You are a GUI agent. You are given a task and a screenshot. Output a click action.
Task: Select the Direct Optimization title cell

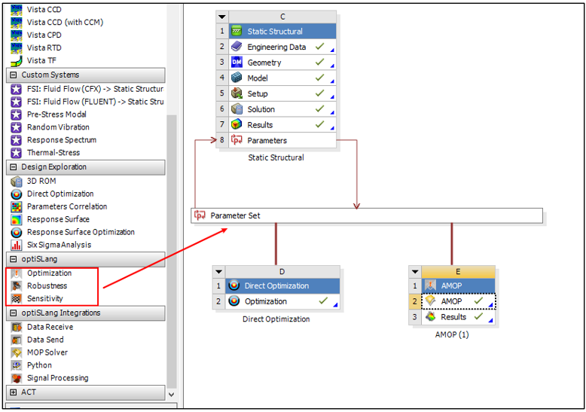[282, 286]
